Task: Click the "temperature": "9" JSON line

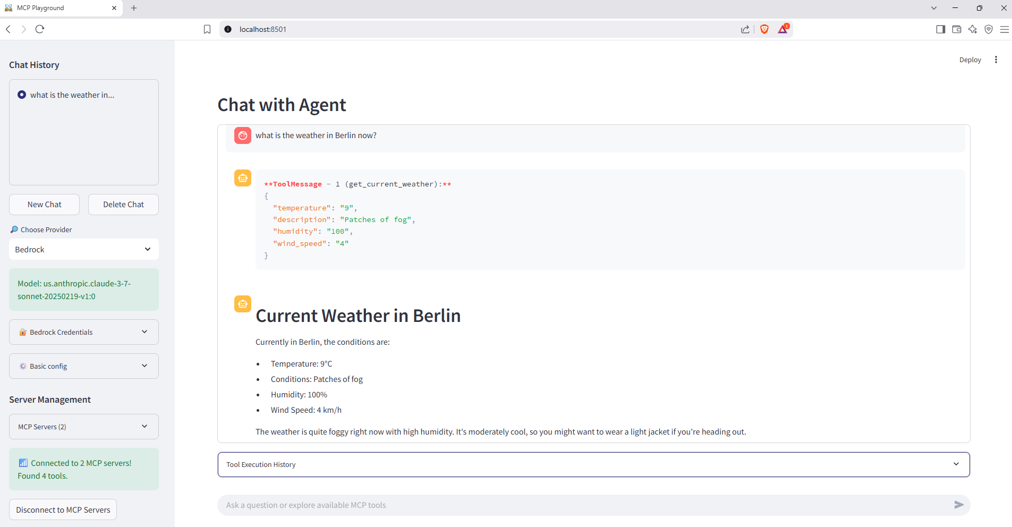Action: point(315,208)
